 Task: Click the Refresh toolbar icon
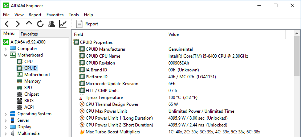pos(40,24)
